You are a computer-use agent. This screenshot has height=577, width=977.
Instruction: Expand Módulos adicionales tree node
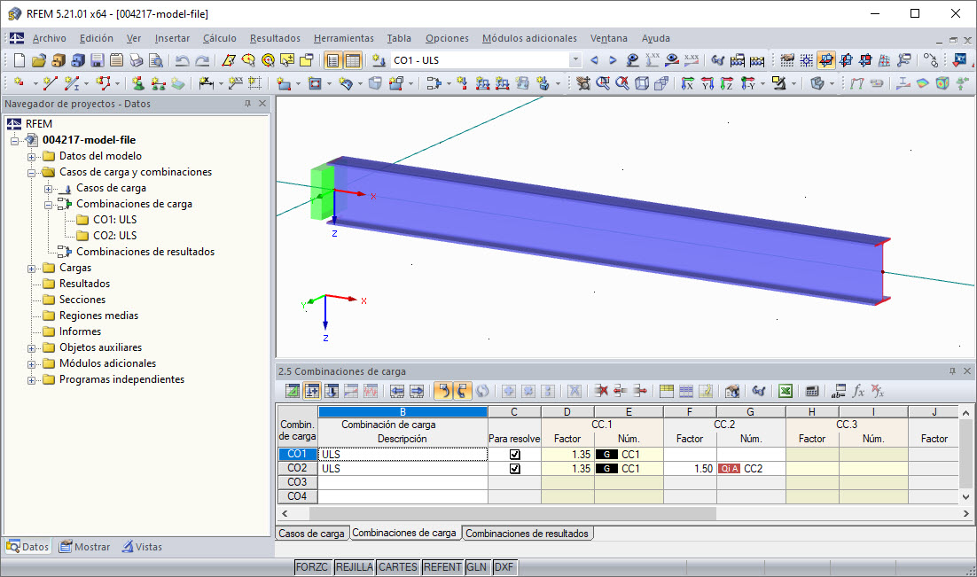click(31, 364)
